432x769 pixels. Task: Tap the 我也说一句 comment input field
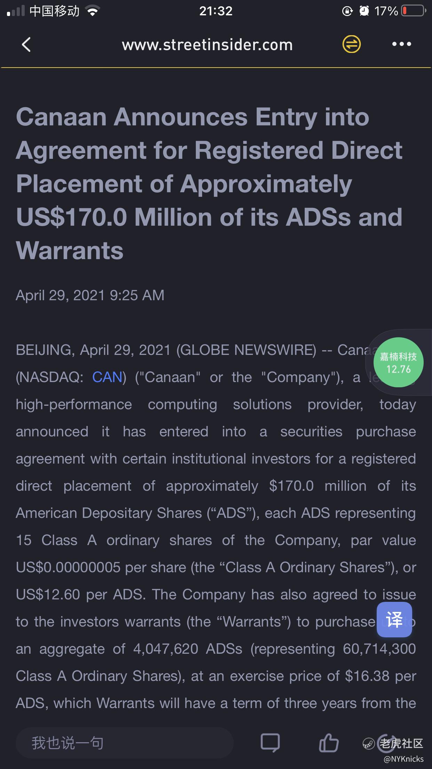124,743
